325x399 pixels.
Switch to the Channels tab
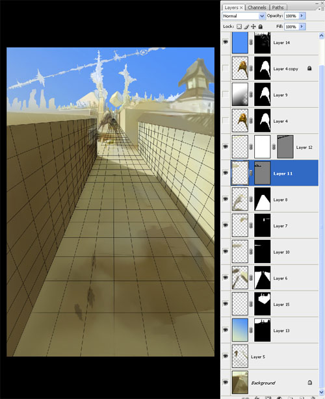coord(257,8)
